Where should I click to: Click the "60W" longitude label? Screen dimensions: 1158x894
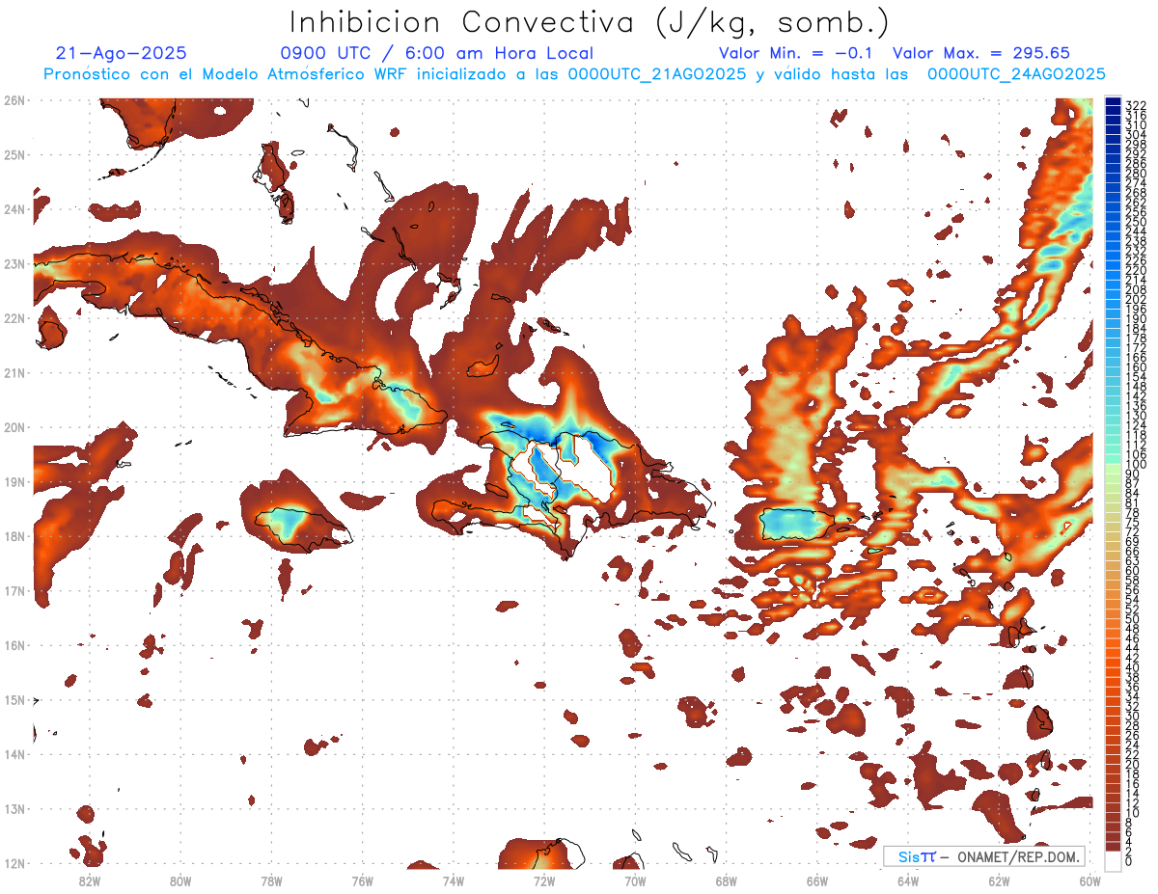(1090, 880)
